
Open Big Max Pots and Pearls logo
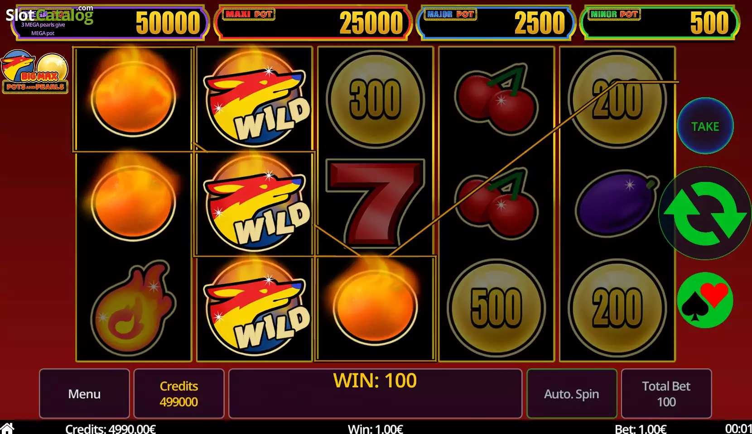click(35, 72)
